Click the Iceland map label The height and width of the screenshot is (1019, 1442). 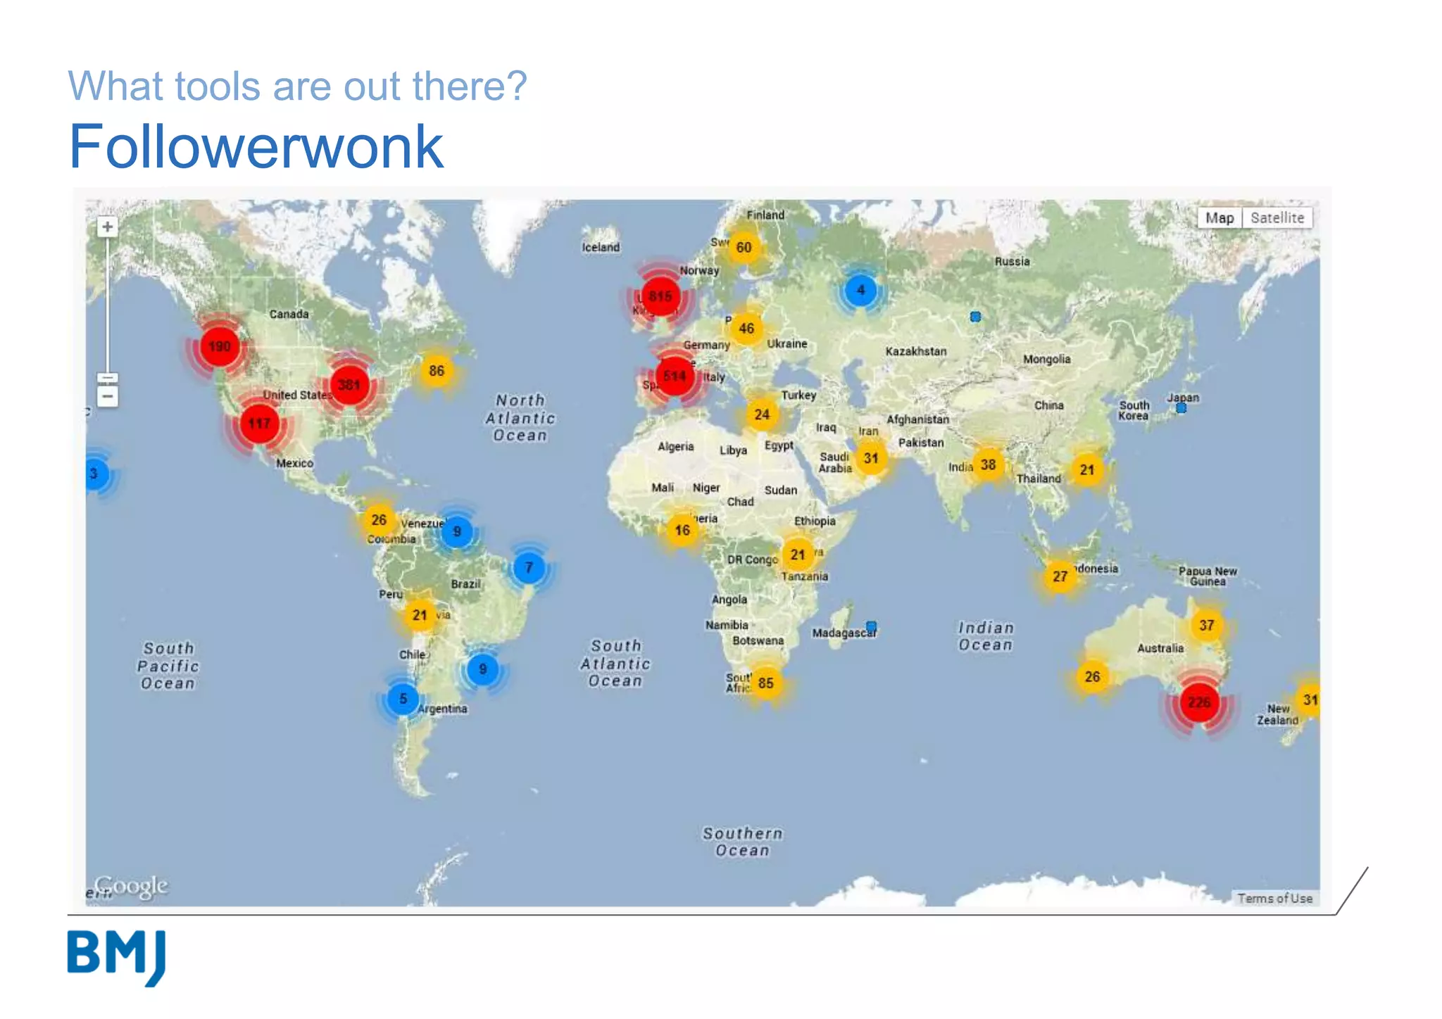601,247
